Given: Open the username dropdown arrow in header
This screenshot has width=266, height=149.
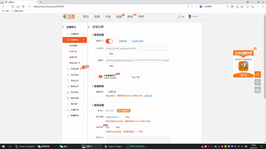Looking at the screenshot, I should 198,17.
